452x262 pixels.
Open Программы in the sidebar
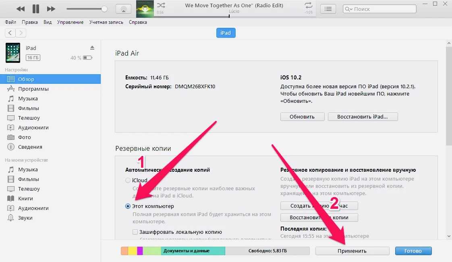point(33,89)
